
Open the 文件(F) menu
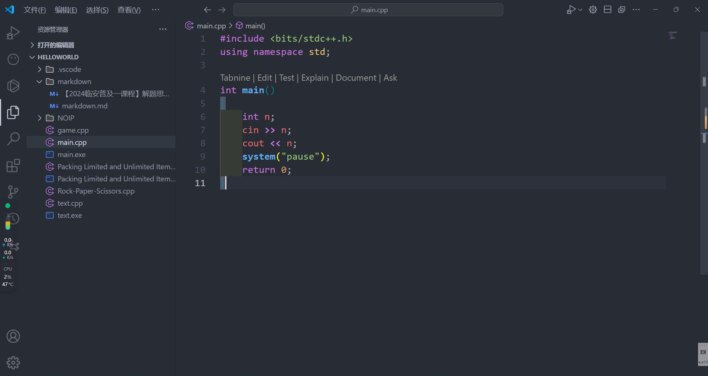pyautogui.click(x=35, y=10)
